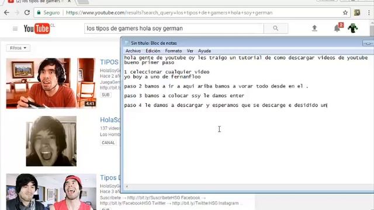Click the CANAL badge under channel result
Screen dimensions: 374x210
point(108,142)
